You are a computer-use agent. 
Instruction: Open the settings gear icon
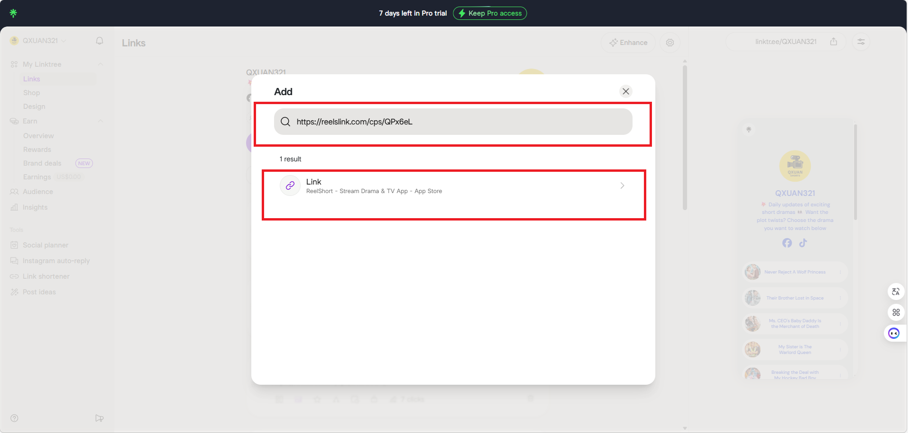click(x=670, y=43)
